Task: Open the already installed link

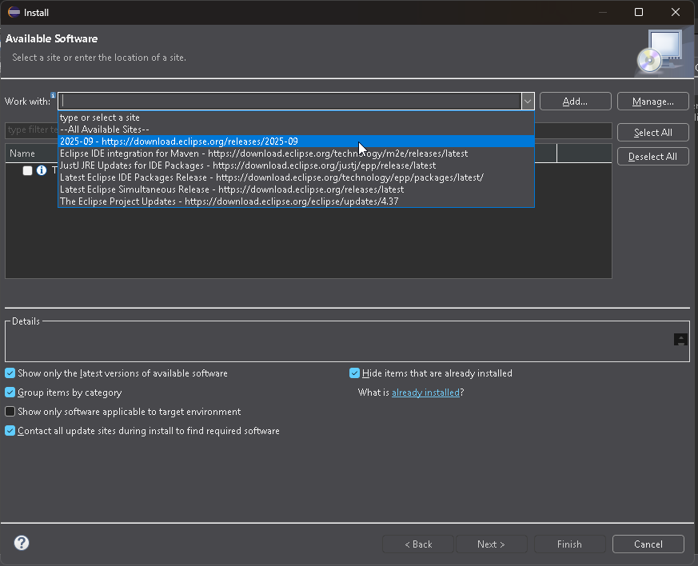Action: 426,392
